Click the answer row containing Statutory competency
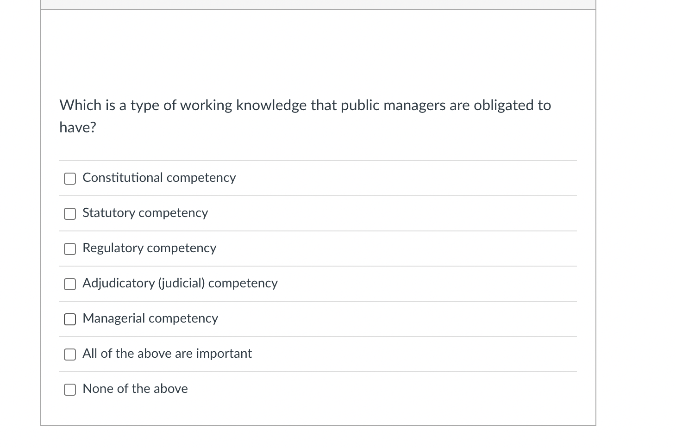Image resolution: width=676 pixels, height=448 pixels. click(x=318, y=213)
